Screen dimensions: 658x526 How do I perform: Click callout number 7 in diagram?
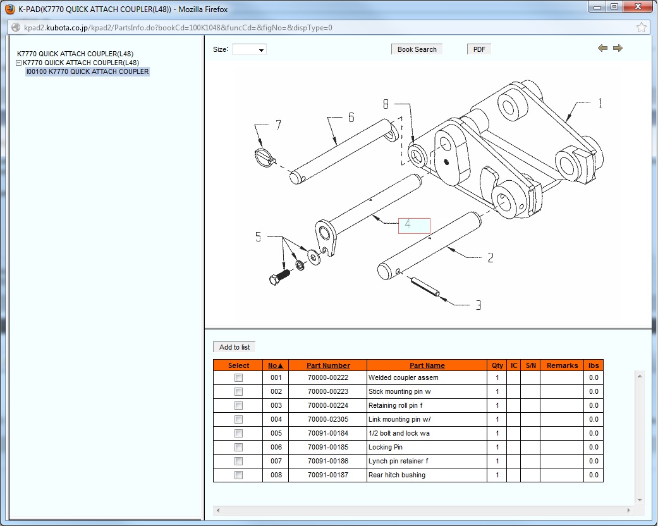coord(278,125)
